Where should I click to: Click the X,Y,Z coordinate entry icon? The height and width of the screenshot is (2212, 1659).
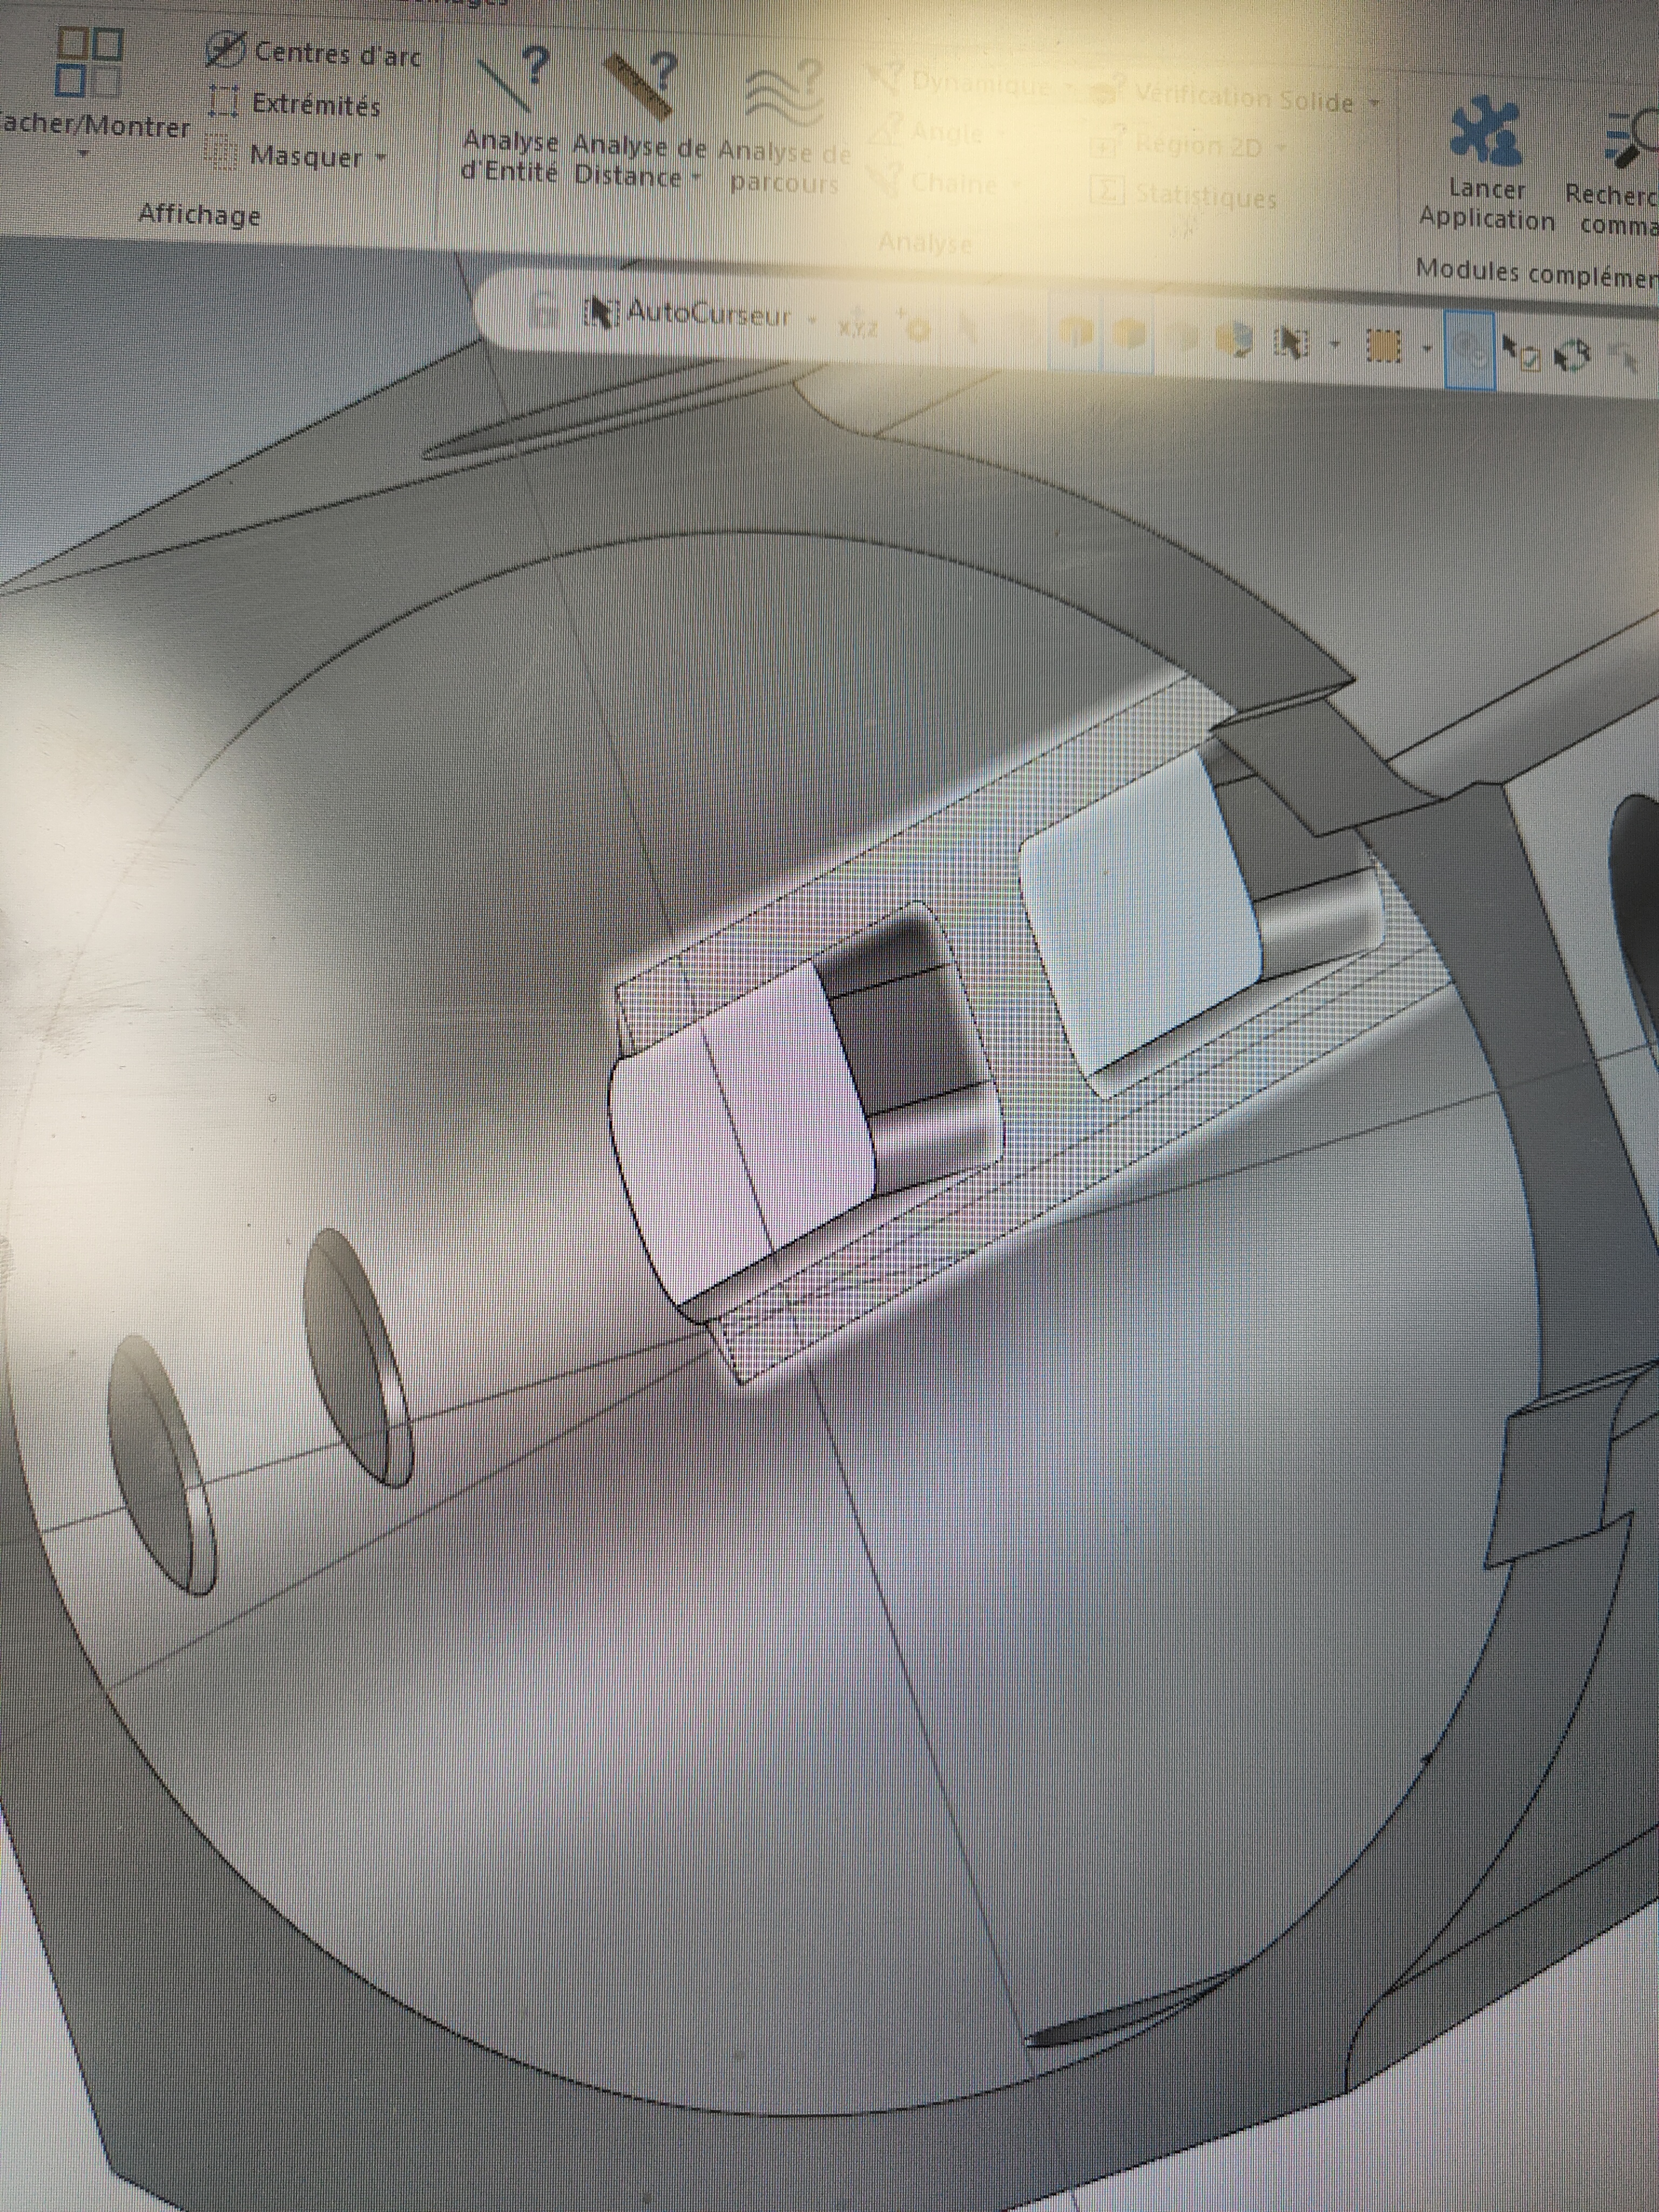857,323
